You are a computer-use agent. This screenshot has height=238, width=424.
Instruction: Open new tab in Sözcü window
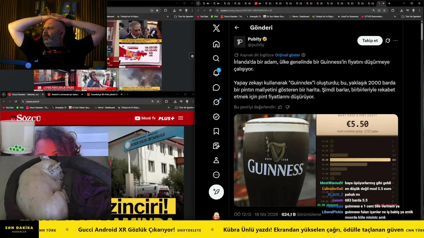coord(127,95)
